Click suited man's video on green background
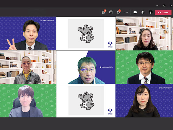 click(x=144, y=67)
